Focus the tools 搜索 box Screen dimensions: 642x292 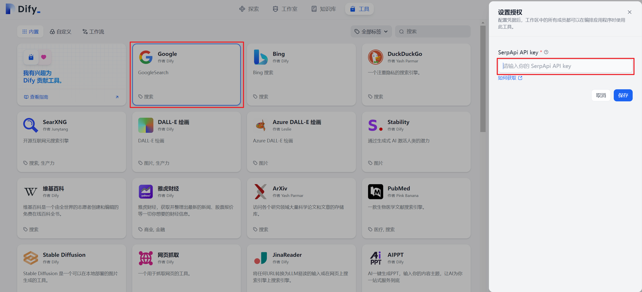click(x=433, y=32)
